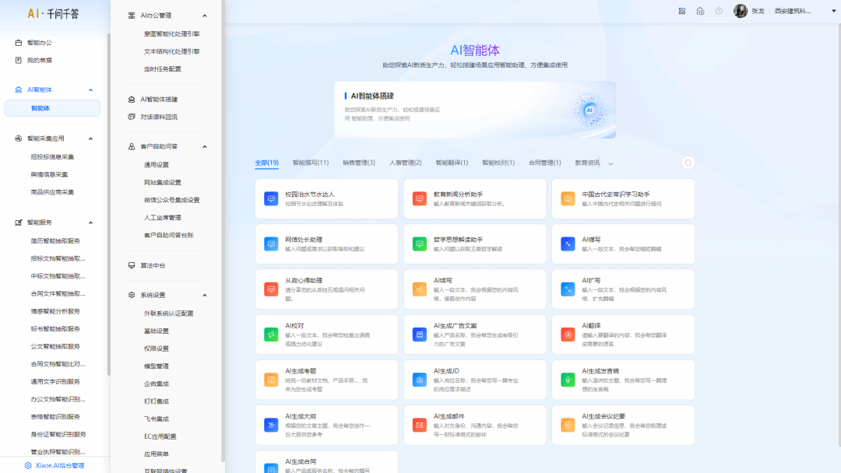
Task: Launch the AI续写 icon
Action: tap(420, 289)
